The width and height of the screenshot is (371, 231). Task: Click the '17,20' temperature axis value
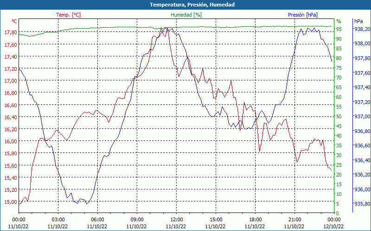pyautogui.click(x=11, y=69)
